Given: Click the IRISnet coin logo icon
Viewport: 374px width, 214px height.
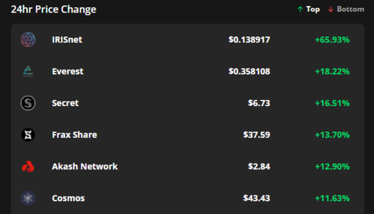Looking at the screenshot, I should pos(28,40).
